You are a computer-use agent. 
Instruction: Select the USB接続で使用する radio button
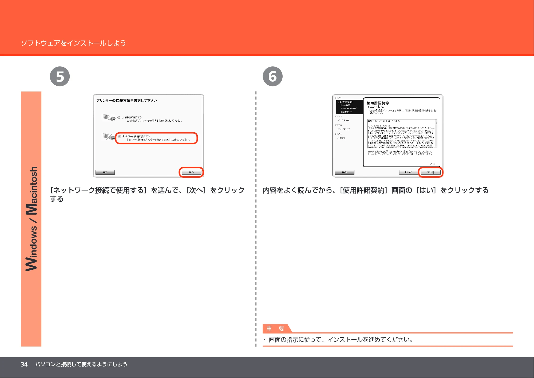coord(119,117)
